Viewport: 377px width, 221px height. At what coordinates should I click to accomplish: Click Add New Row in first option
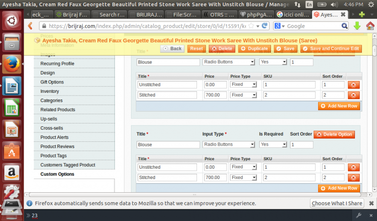(x=339, y=106)
